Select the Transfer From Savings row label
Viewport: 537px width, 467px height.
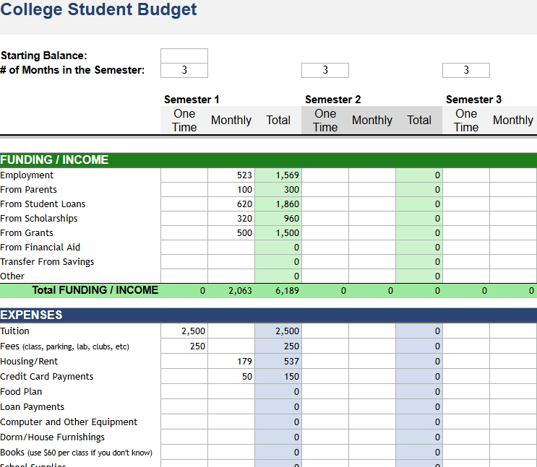point(47,262)
